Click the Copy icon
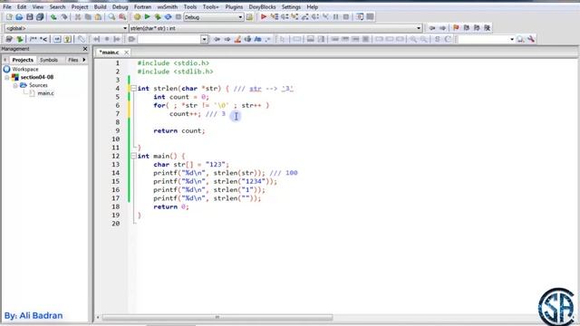 (88, 17)
